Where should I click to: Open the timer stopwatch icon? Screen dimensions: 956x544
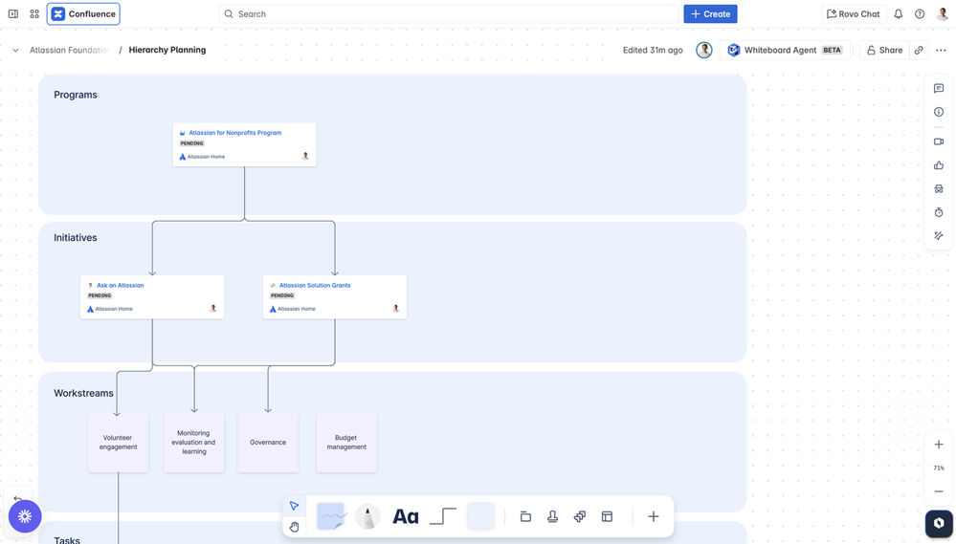(939, 212)
